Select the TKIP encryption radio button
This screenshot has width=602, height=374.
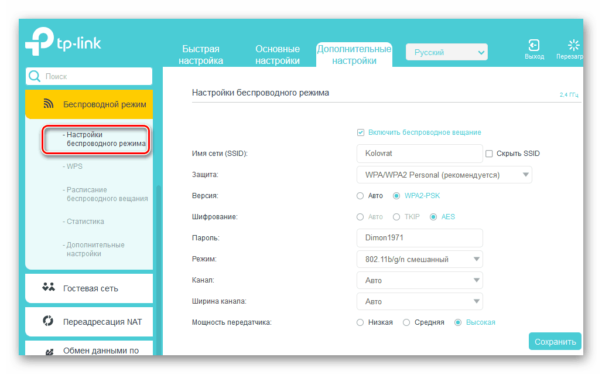click(x=396, y=217)
